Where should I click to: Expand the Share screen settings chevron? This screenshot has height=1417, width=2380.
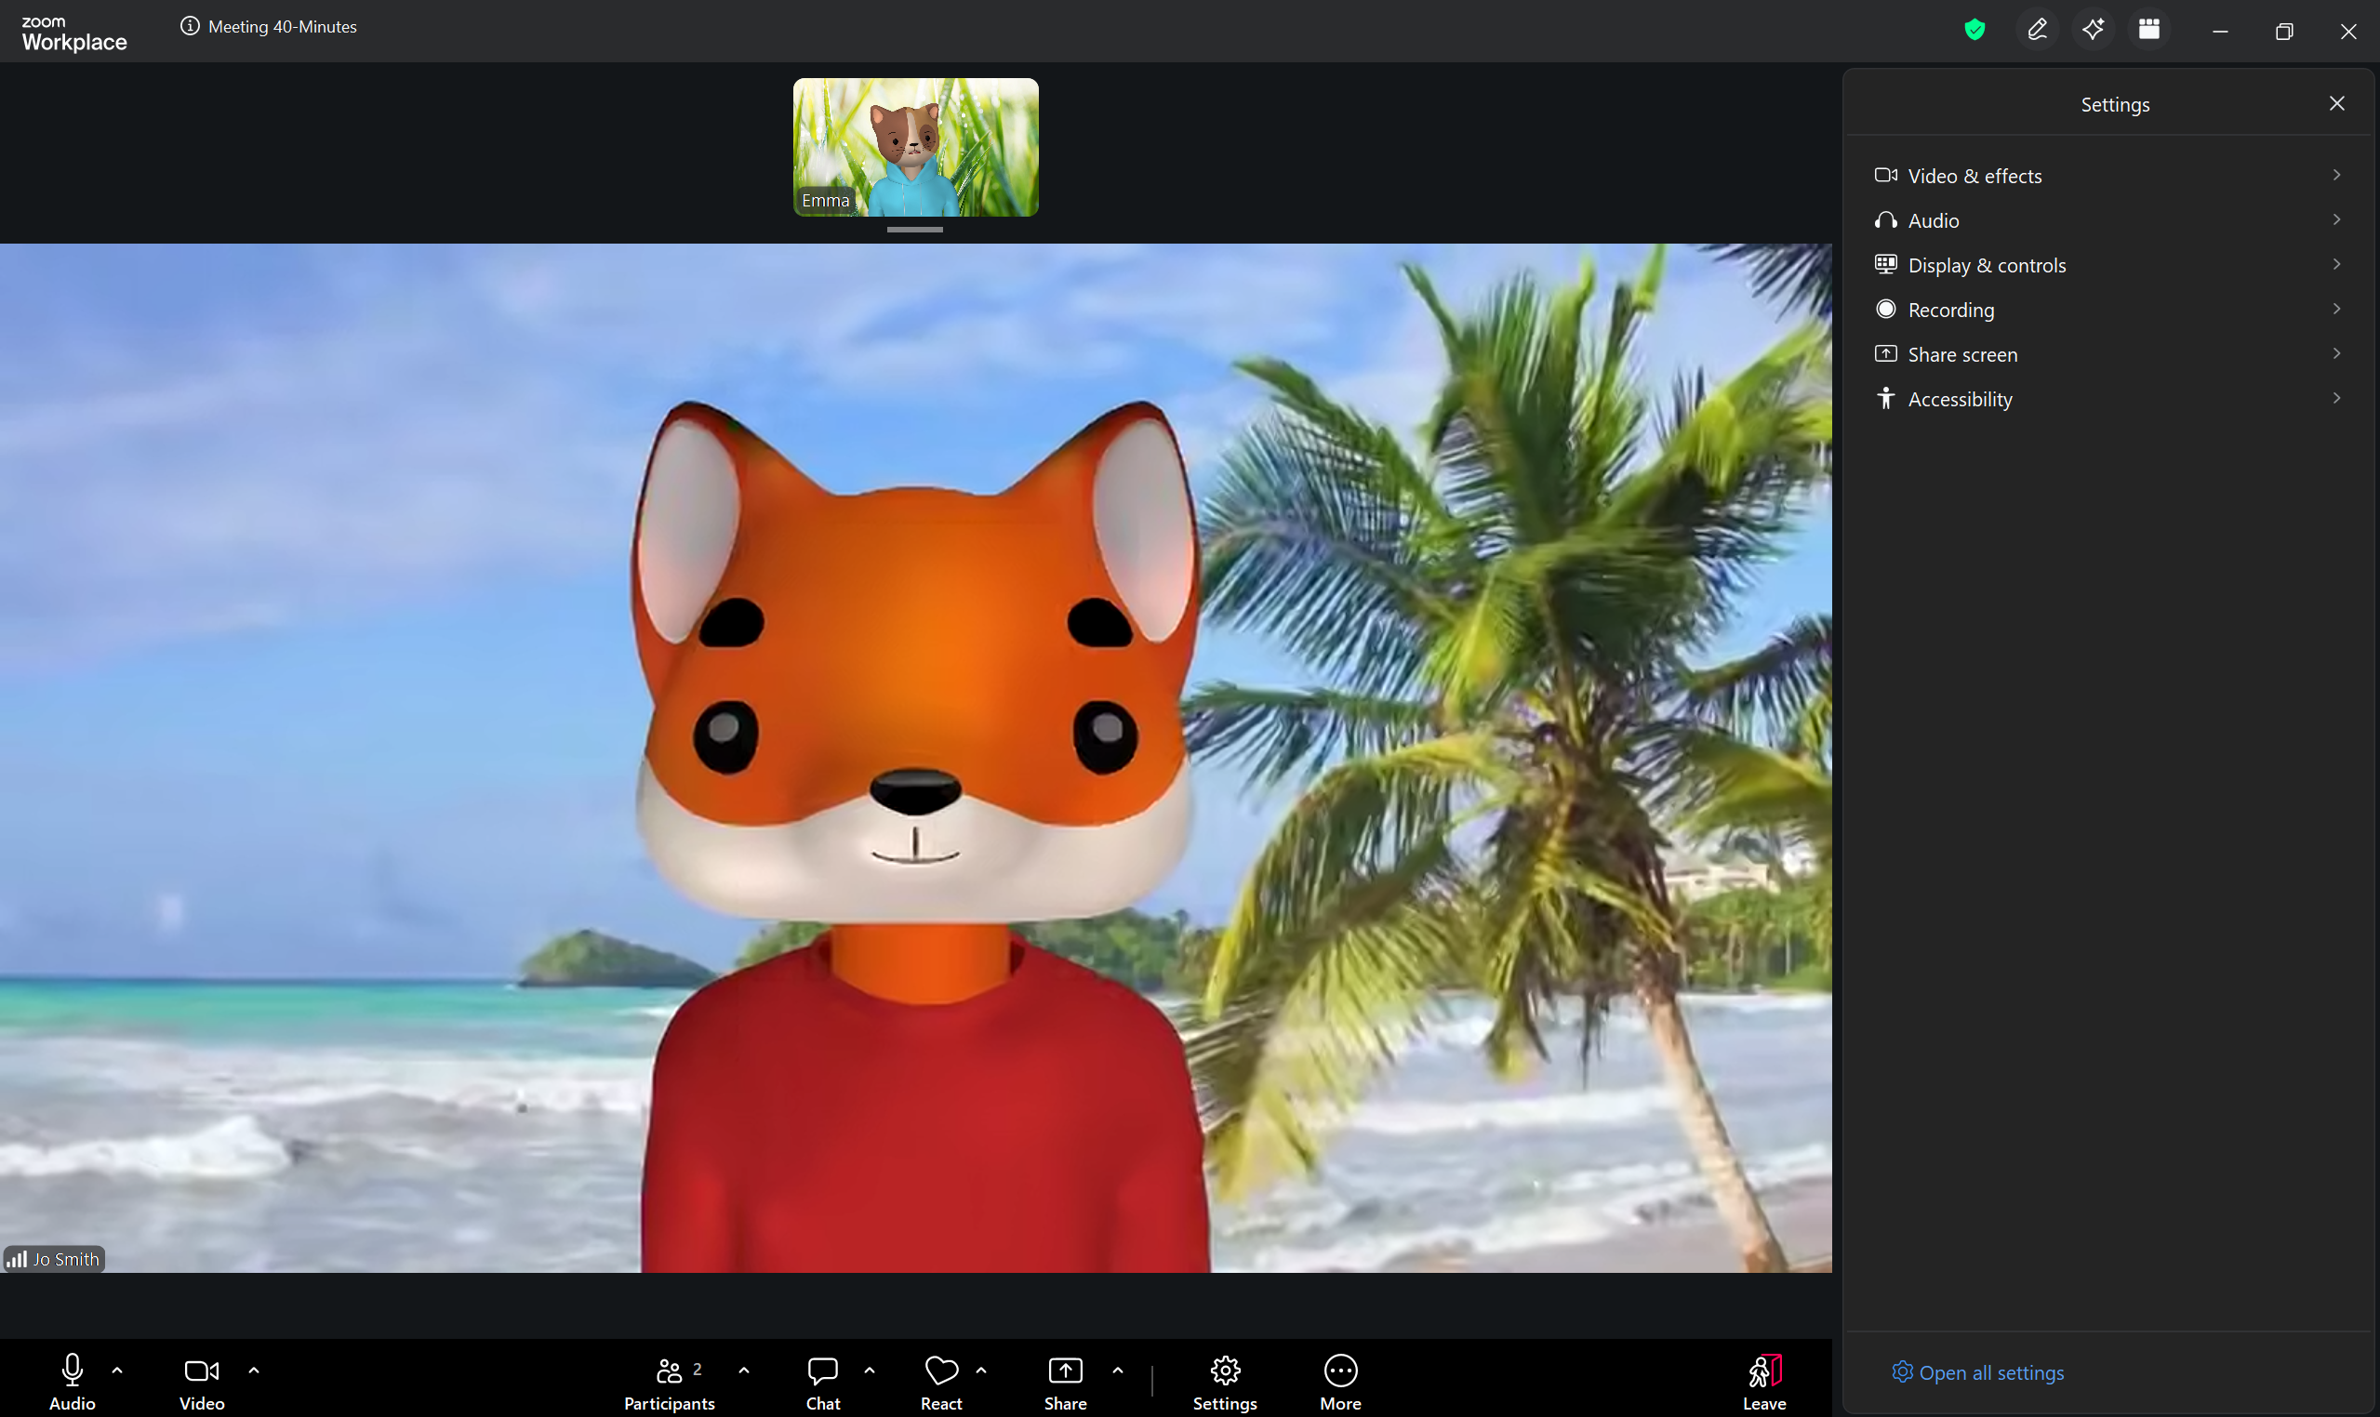[x=2336, y=353]
